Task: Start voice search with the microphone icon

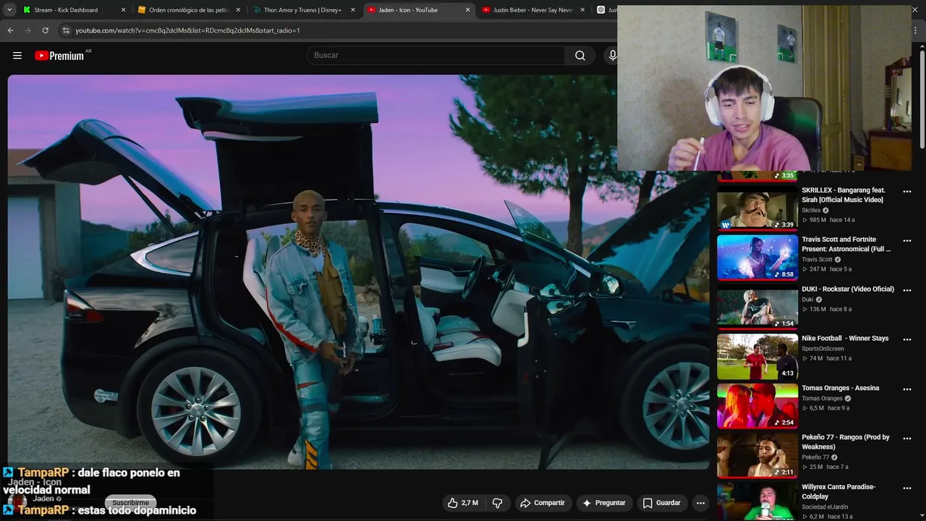Action: click(x=612, y=56)
